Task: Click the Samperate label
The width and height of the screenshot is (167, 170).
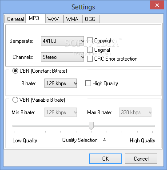Action: click(x=21, y=41)
